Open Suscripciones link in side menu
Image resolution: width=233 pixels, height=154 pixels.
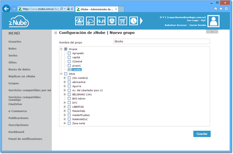point(19,125)
